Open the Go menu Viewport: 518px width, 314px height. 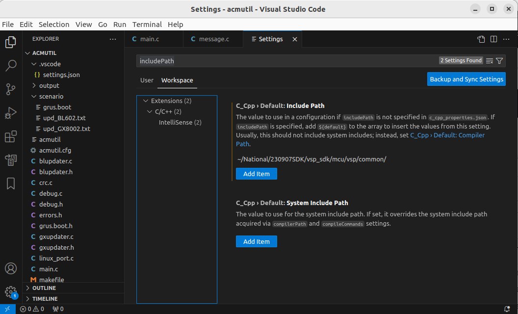pyautogui.click(x=103, y=25)
